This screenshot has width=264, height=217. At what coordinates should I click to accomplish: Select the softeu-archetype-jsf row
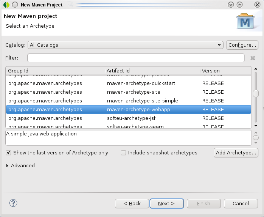tap(129, 118)
